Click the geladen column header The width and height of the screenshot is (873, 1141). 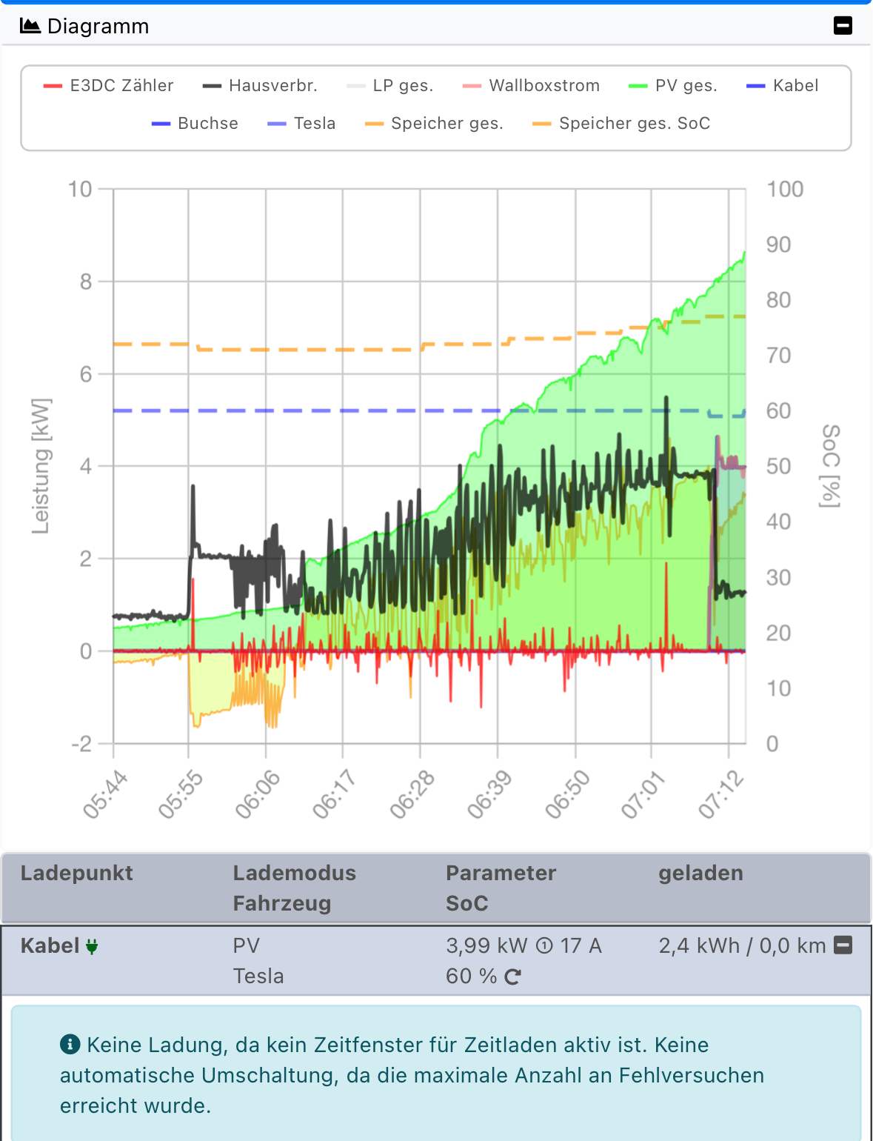[x=700, y=873]
